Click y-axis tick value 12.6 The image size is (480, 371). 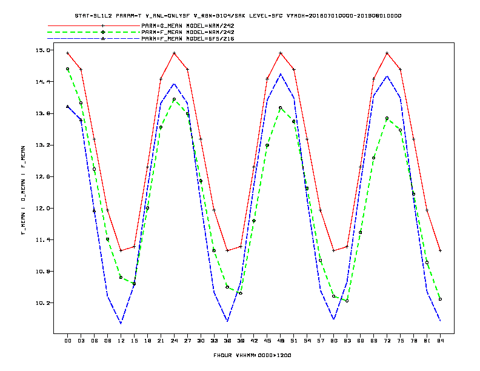44,176
